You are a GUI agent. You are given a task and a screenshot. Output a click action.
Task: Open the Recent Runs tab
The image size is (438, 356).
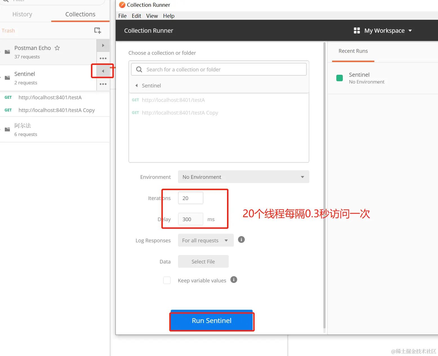[x=353, y=51]
